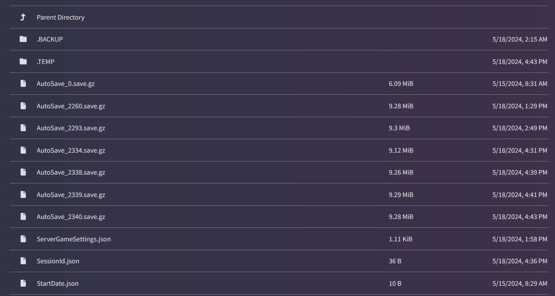Open AutoSave_2339.save.gz file name
Image resolution: width=555 pixels, height=296 pixels.
71,195
